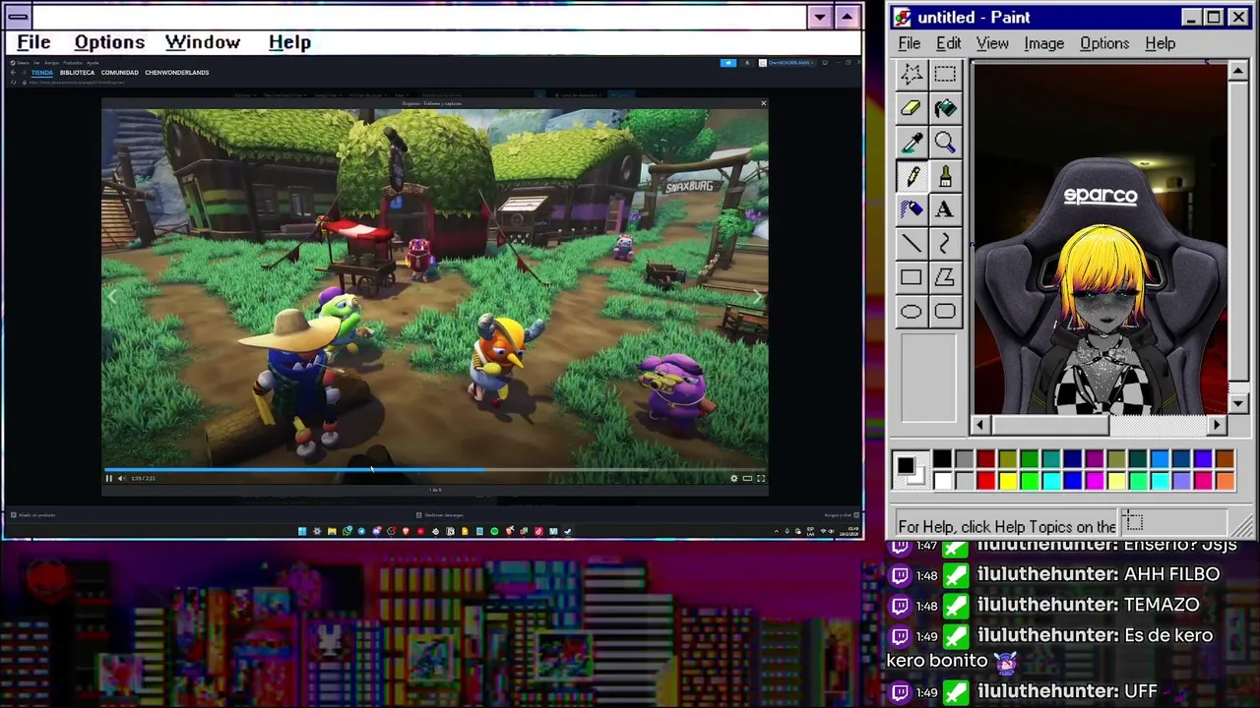Open Paint's File menu
1260x708 pixels.
coord(910,43)
